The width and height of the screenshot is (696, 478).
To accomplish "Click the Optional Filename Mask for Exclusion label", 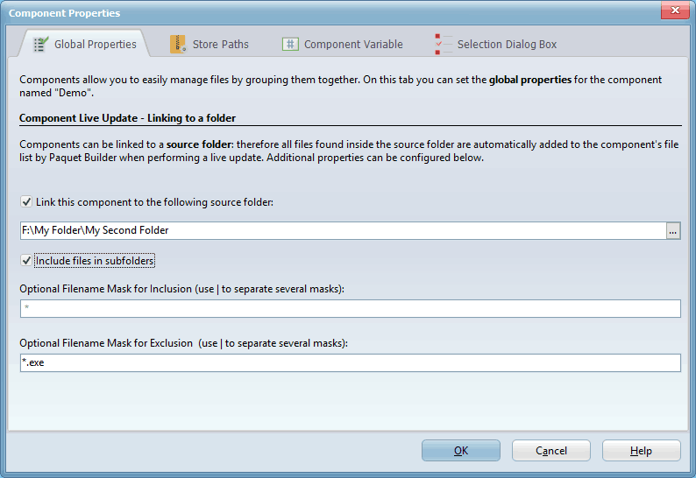I will 184,343.
